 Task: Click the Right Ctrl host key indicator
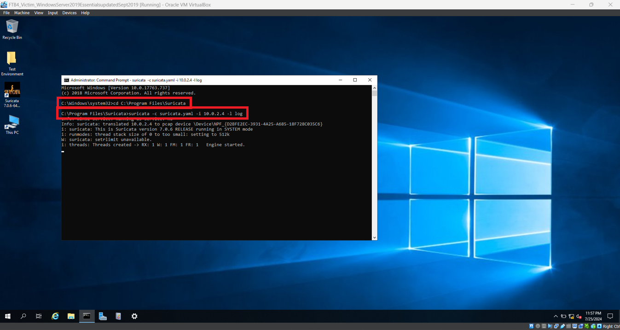(x=611, y=326)
